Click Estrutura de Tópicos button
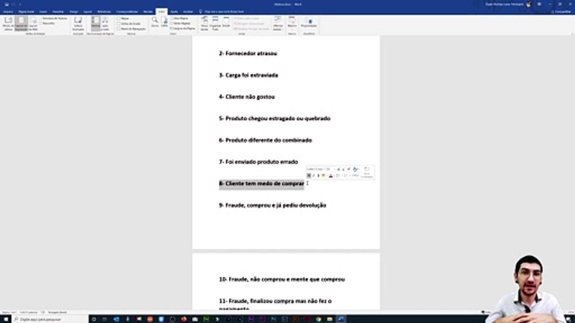 pyautogui.click(x=53, y=18)
